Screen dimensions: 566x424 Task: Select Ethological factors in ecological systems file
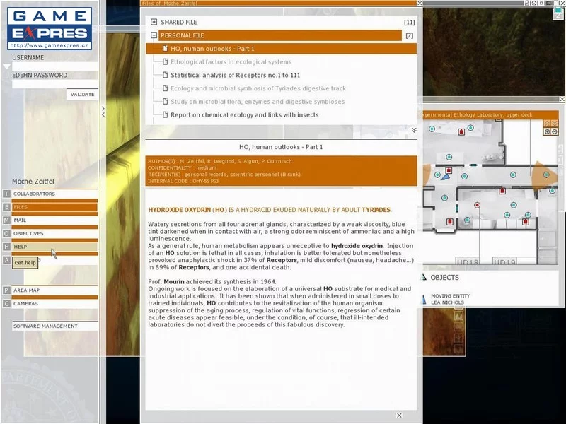[231, 62]
